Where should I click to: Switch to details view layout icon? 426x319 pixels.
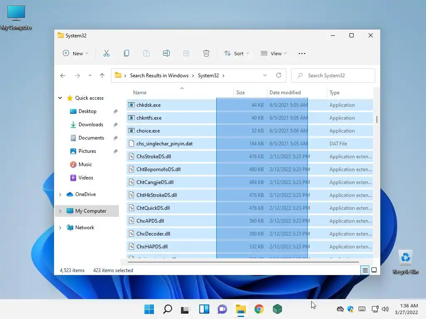click(365, 270)
